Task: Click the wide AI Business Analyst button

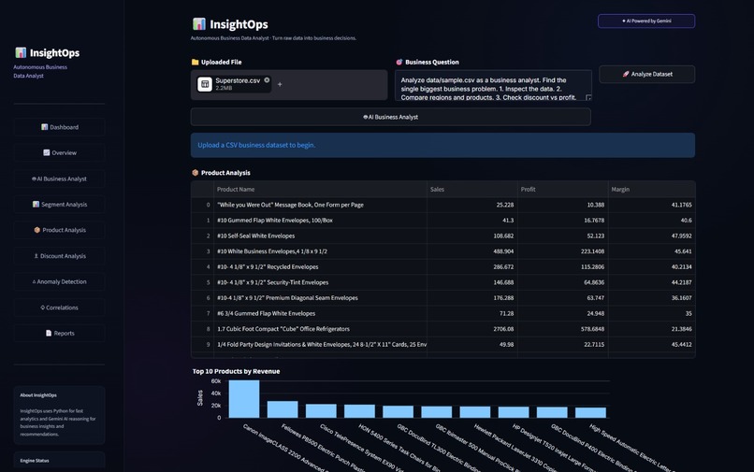Action: [390, 117]
